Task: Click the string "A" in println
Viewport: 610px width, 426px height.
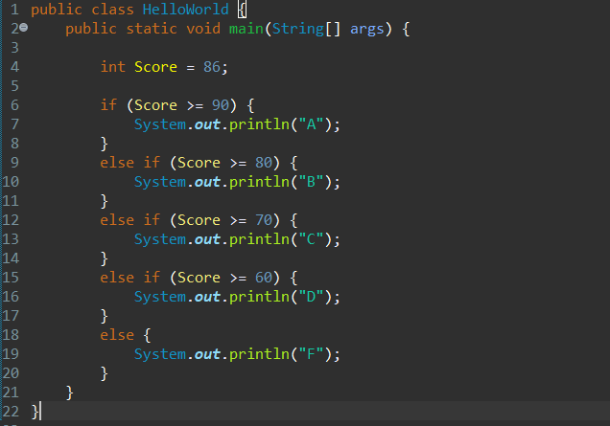Action: coord(311,124)
